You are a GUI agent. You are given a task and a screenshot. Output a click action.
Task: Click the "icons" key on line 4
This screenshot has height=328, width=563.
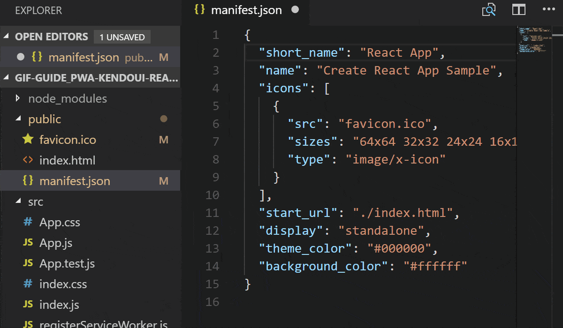click(284, 88)
